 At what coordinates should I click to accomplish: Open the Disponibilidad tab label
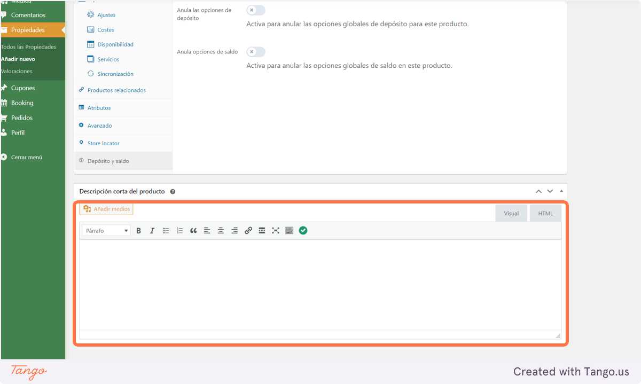coord(115,44)
